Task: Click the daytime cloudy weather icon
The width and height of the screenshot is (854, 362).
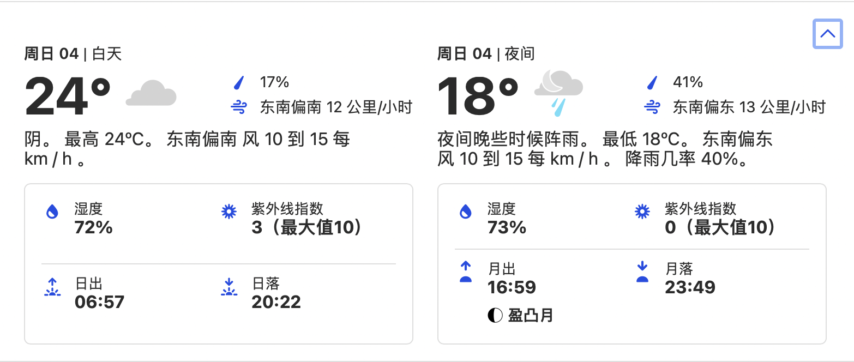Action: tap(152, 93)
